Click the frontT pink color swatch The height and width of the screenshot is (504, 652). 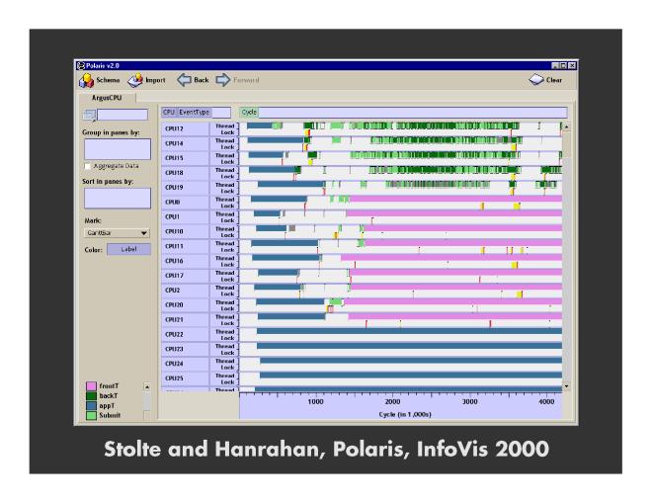(x=91, y=386)
